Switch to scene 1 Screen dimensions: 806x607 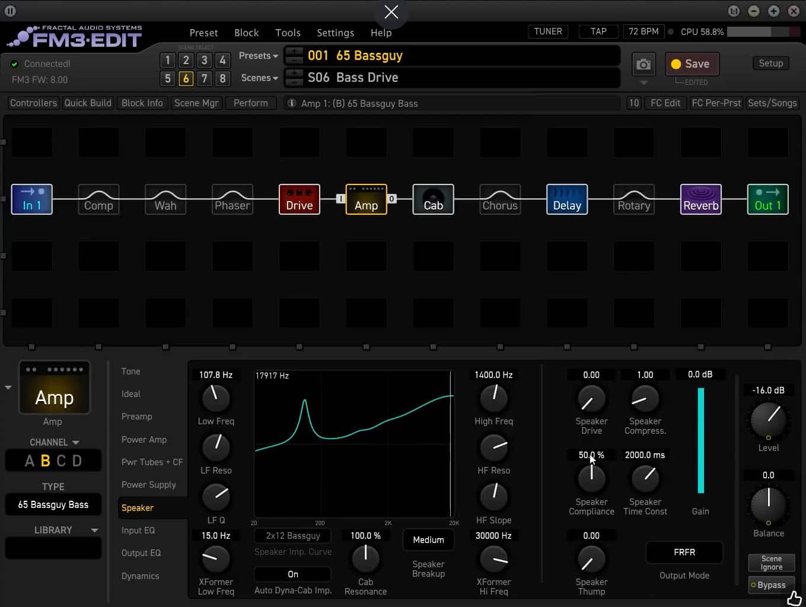pyautogui.click(x=168, y=60)
